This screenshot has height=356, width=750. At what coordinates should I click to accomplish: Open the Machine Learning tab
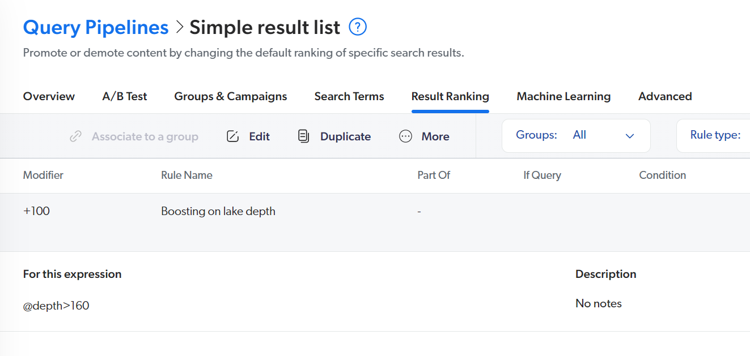tap(563, 96)
